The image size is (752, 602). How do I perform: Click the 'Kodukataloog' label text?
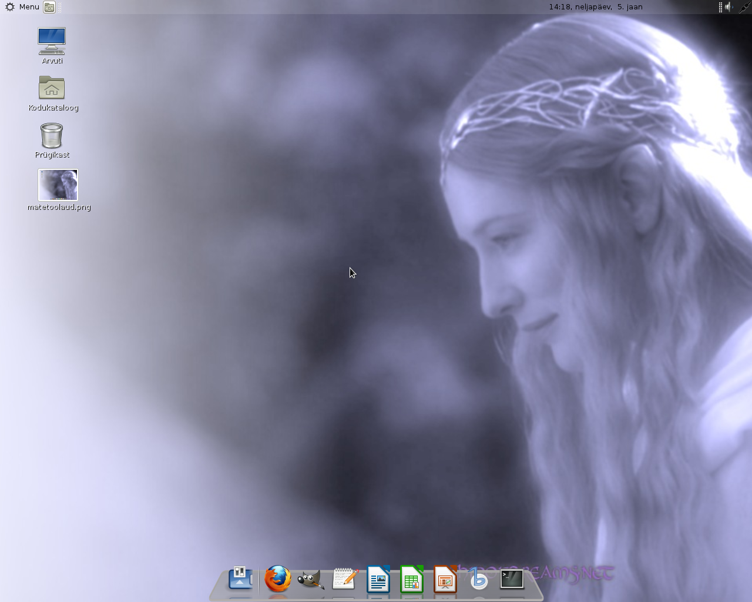click(x=53, y=108)
